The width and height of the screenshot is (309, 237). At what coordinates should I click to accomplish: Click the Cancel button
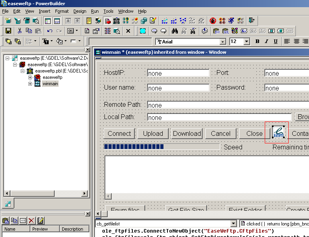pyautogui.click(x=221, y=134)
